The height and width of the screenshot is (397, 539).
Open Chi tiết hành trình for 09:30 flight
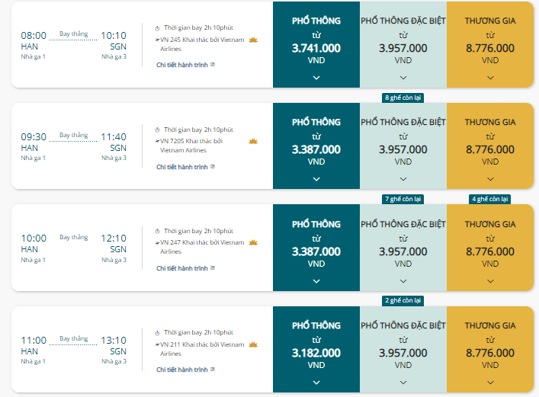point(182,167)
